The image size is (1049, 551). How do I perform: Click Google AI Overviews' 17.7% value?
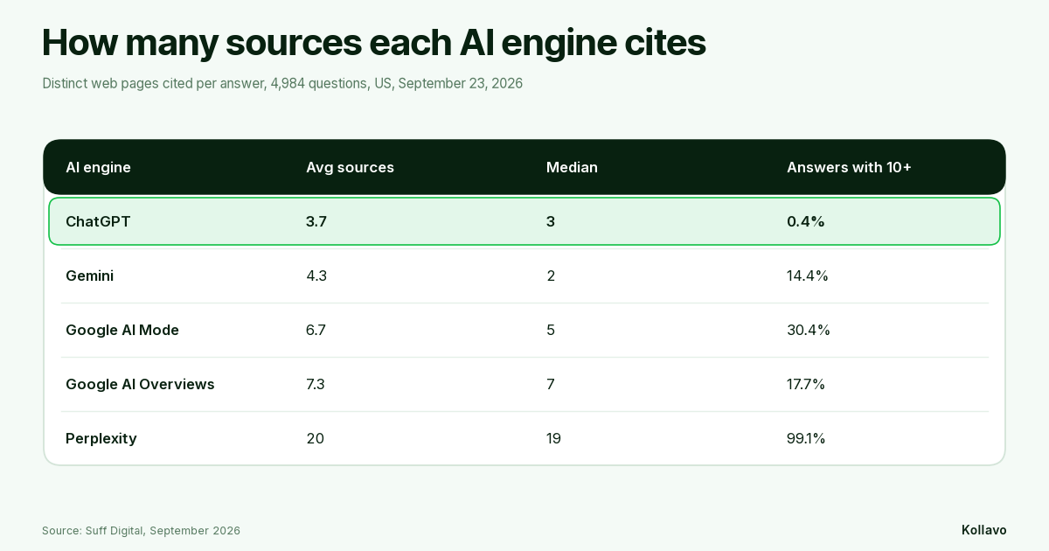(x=806, y=384)
